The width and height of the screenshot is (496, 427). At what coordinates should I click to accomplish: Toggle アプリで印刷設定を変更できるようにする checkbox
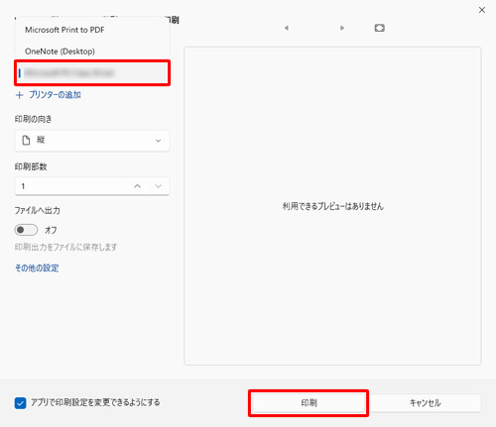point(20,403)
